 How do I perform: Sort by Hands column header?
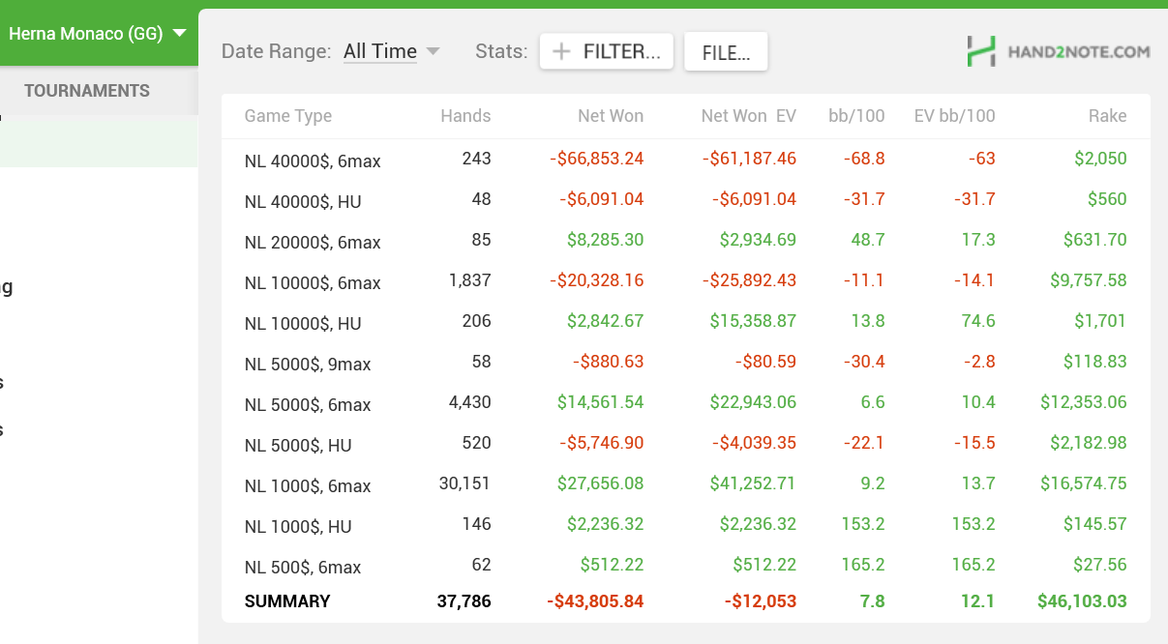pos(465,116)
